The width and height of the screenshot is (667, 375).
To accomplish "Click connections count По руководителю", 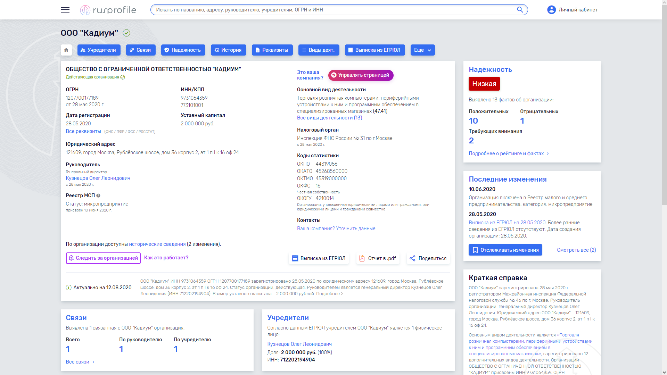I will coord(121,349).
